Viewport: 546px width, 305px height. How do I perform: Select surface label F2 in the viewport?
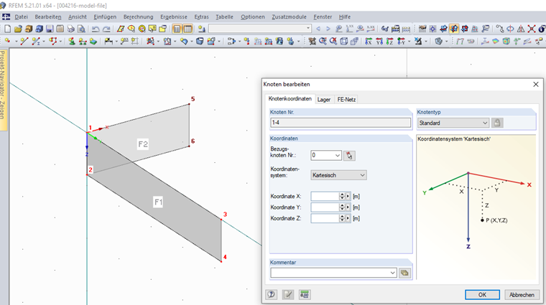point(143,144)
